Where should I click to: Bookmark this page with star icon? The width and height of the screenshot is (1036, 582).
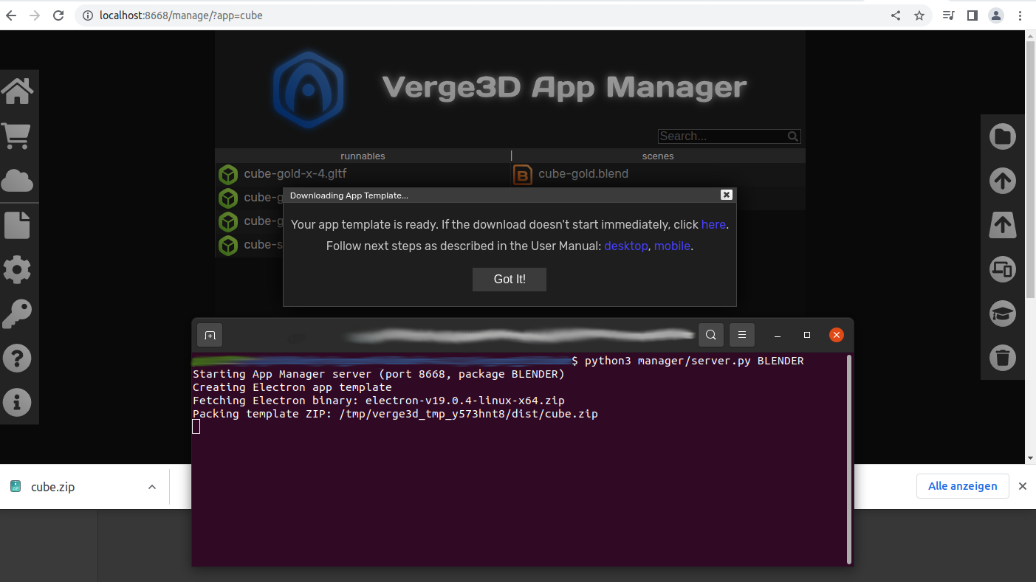[x=919, y=15]
